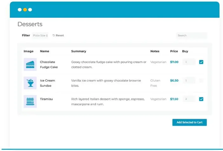Sort table by Price column header

click(x=174, y=51)
